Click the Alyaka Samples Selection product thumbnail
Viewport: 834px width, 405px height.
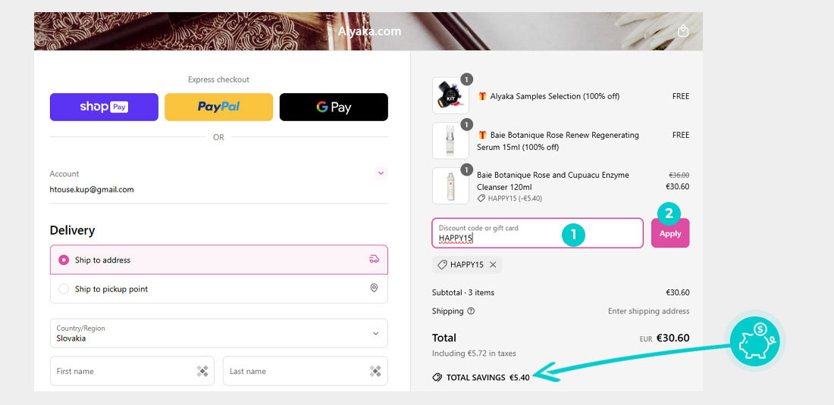click(450, 96)
